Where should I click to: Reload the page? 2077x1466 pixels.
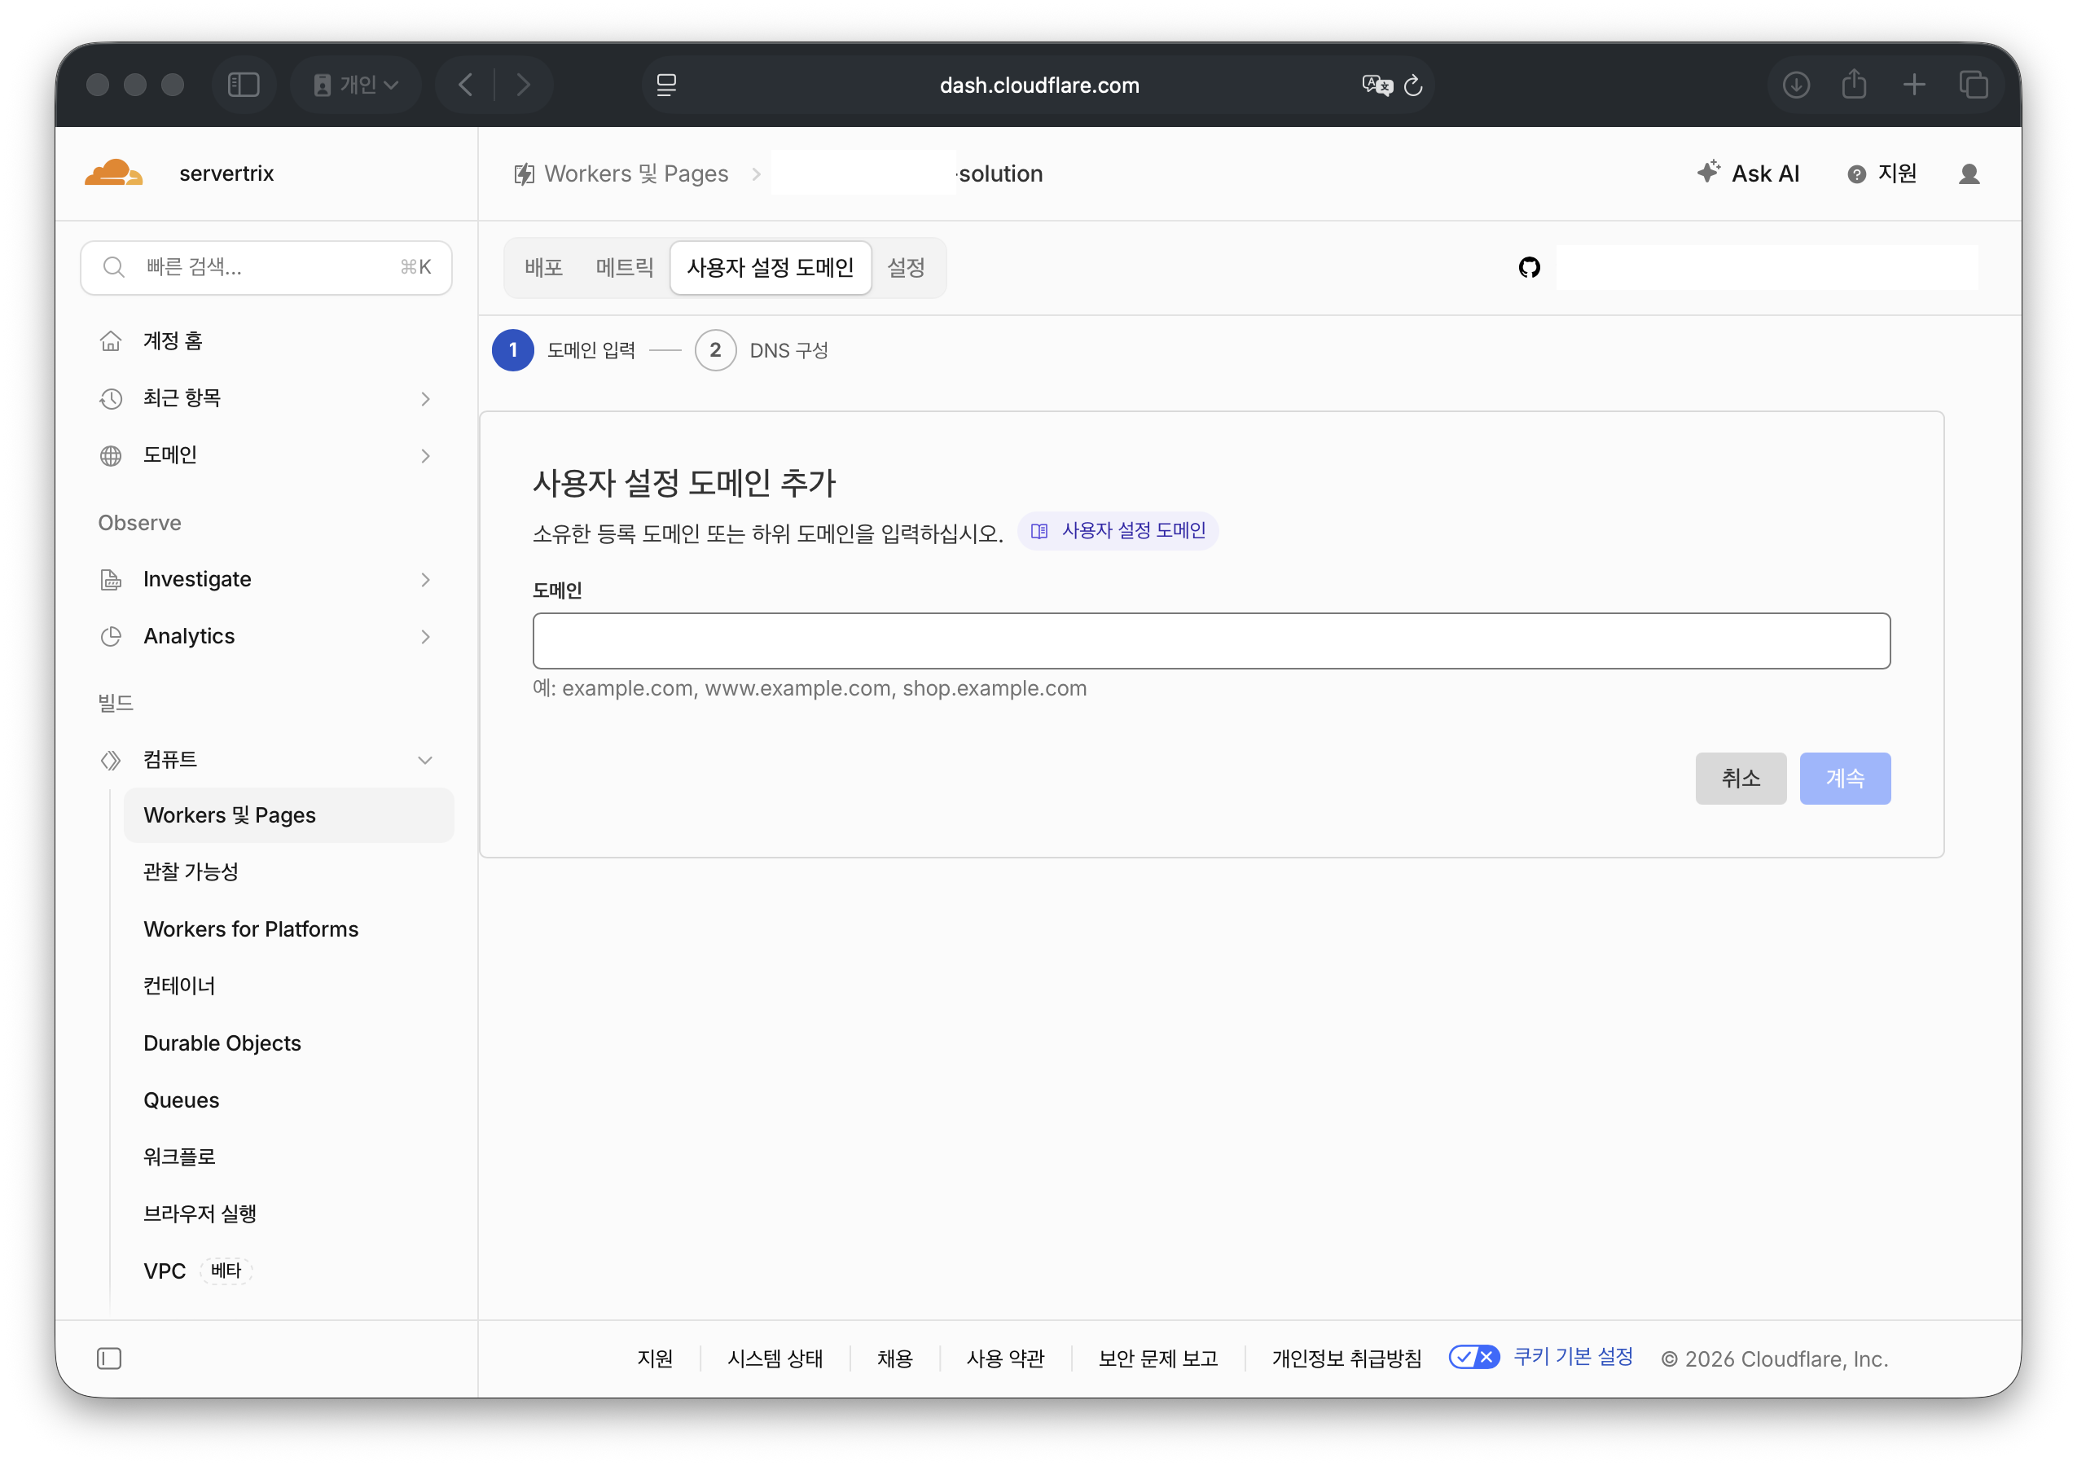click(1413, 85)
